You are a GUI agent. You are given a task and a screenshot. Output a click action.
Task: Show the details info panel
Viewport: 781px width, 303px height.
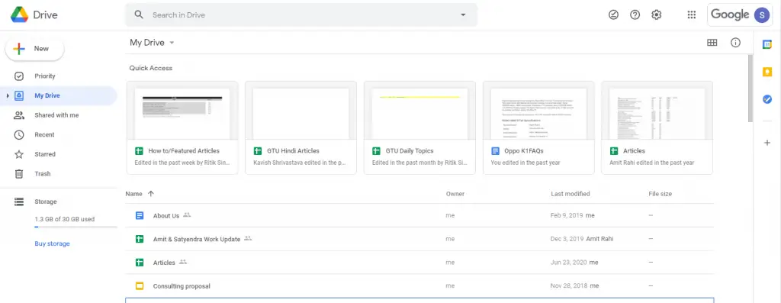736,43
